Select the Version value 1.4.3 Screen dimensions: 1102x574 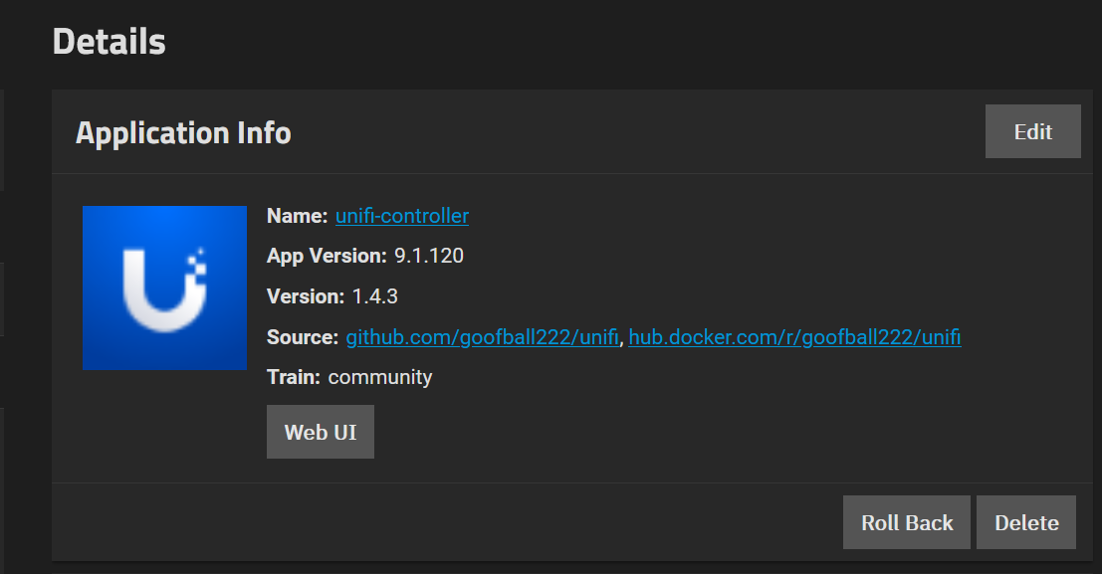point(374,296)
